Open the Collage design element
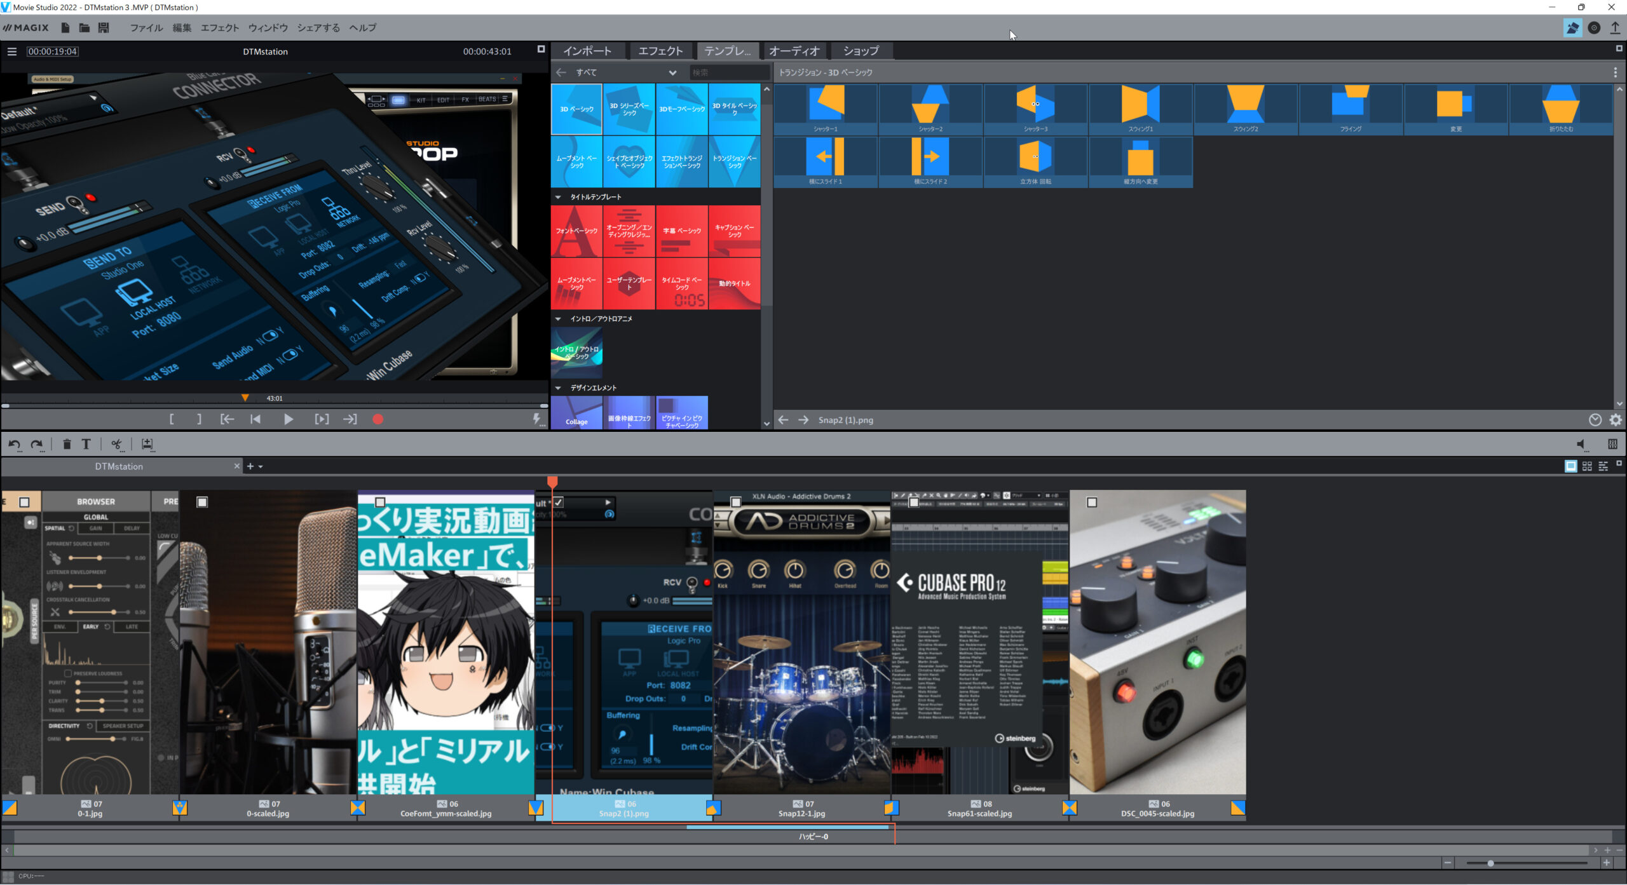 tap(576, 413)
